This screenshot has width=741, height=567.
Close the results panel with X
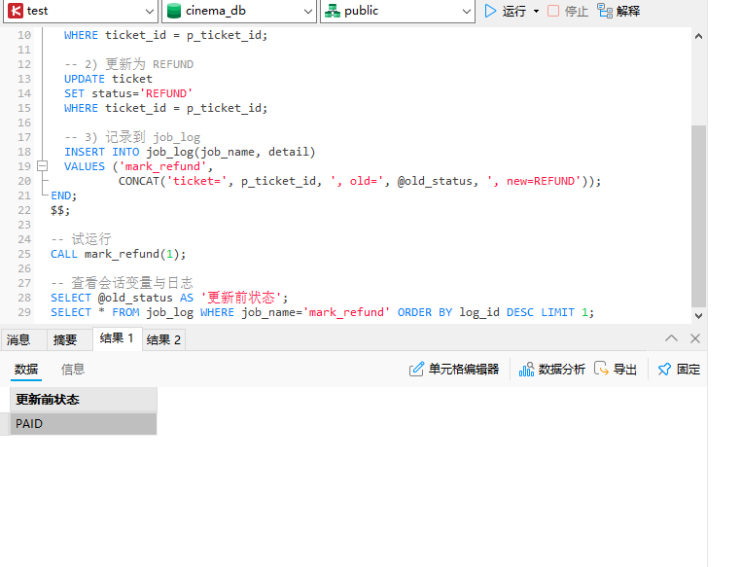(695, 338)
